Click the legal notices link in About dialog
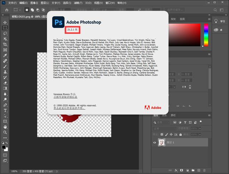This screenshot has height=174, width=229. (x=69, y=108)
